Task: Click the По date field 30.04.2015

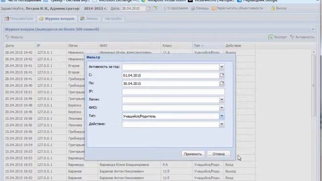Action: click(x=171, y=83)
